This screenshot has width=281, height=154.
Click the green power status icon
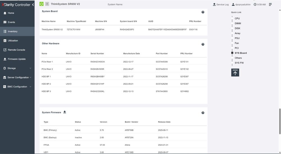pyautogui.click(x=41, y=4)
